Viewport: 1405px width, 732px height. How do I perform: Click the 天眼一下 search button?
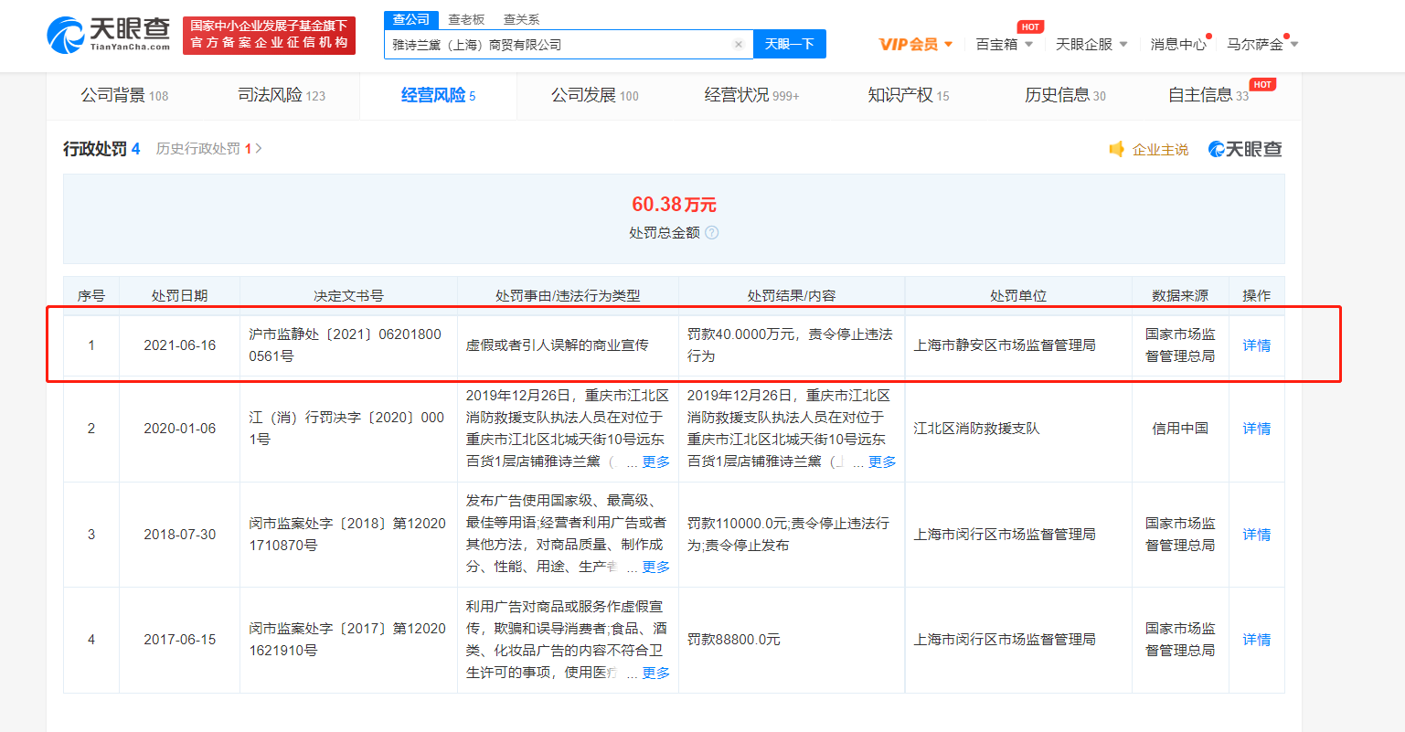point(789,43)
